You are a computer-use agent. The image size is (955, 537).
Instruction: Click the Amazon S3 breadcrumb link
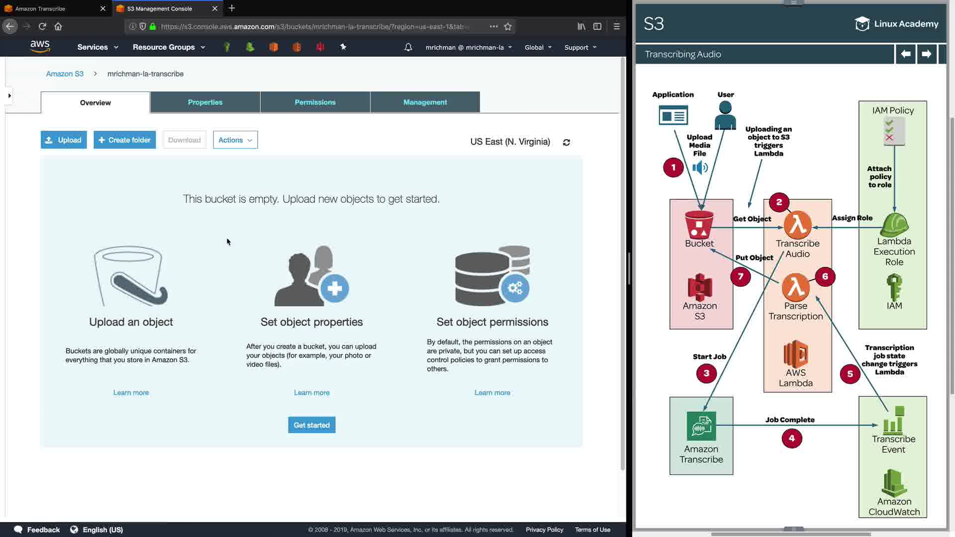[x=65, y=74]
